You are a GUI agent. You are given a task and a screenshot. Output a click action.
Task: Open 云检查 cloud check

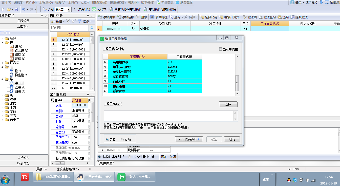click(x=99, y=9)
